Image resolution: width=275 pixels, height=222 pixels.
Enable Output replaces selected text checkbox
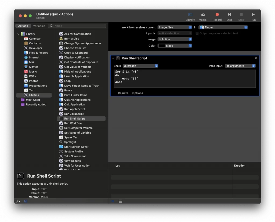(197, 33)
